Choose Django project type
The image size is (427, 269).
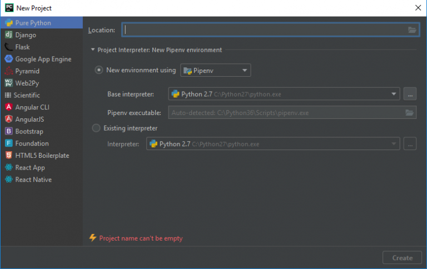pyautogui.click(x=42, y=35)
